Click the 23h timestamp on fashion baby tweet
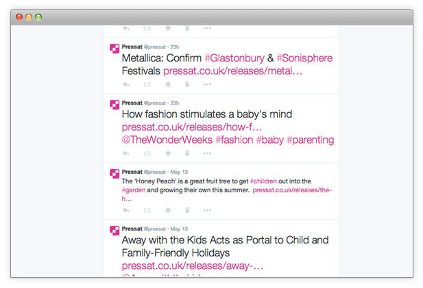 (x=175, y=103)
